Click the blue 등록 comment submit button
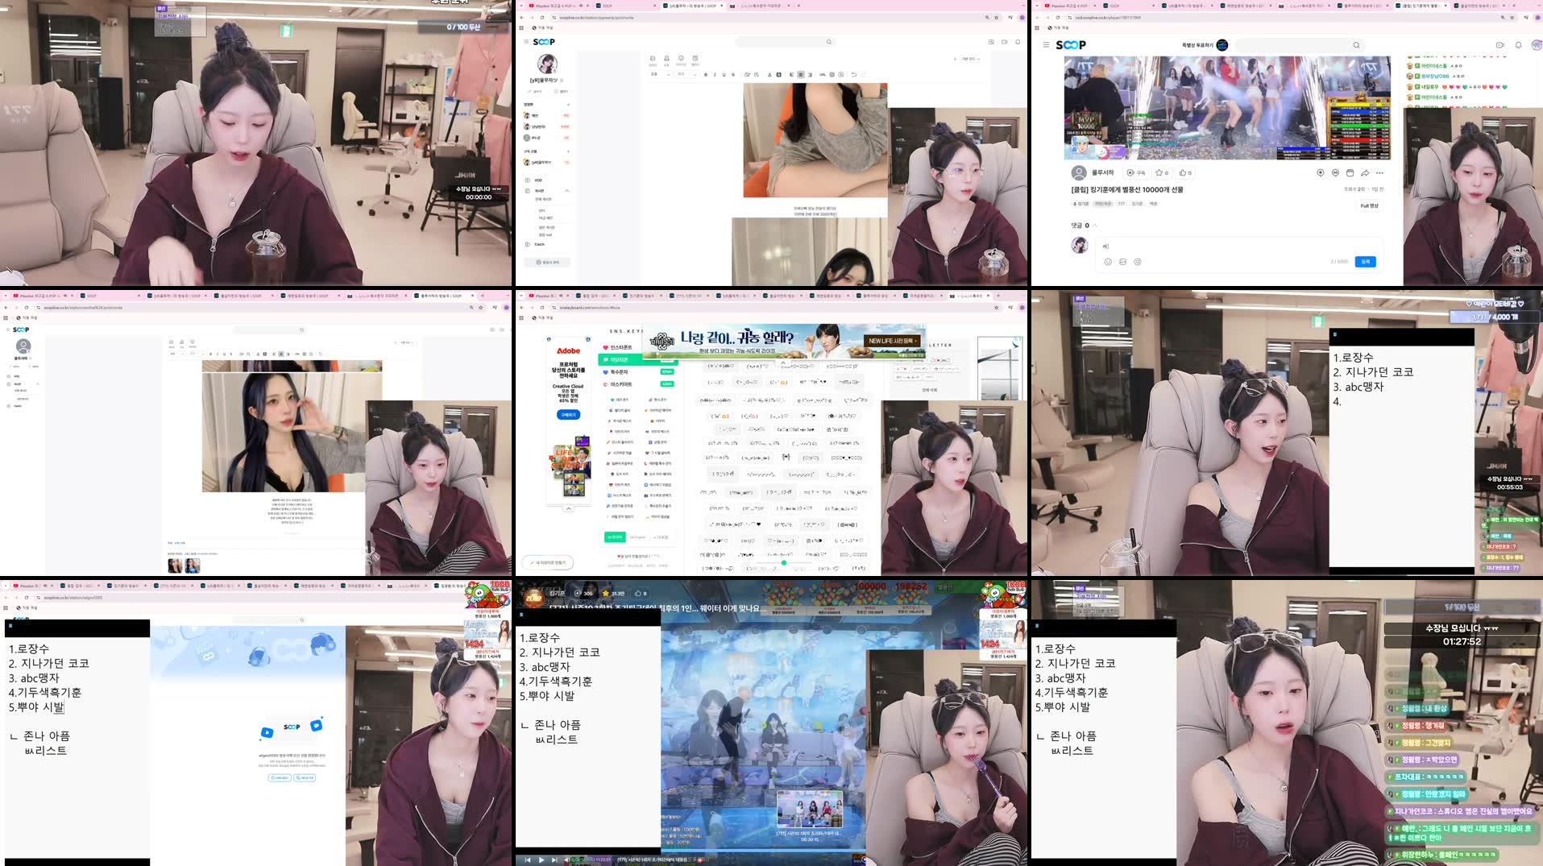The image size is (1543, 866). tap(1365, 261)
